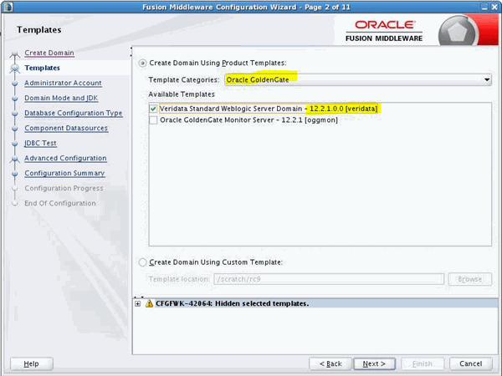
Task: Check Oracle GoldenGate Monitor Server template
Action: pos(153,120)
